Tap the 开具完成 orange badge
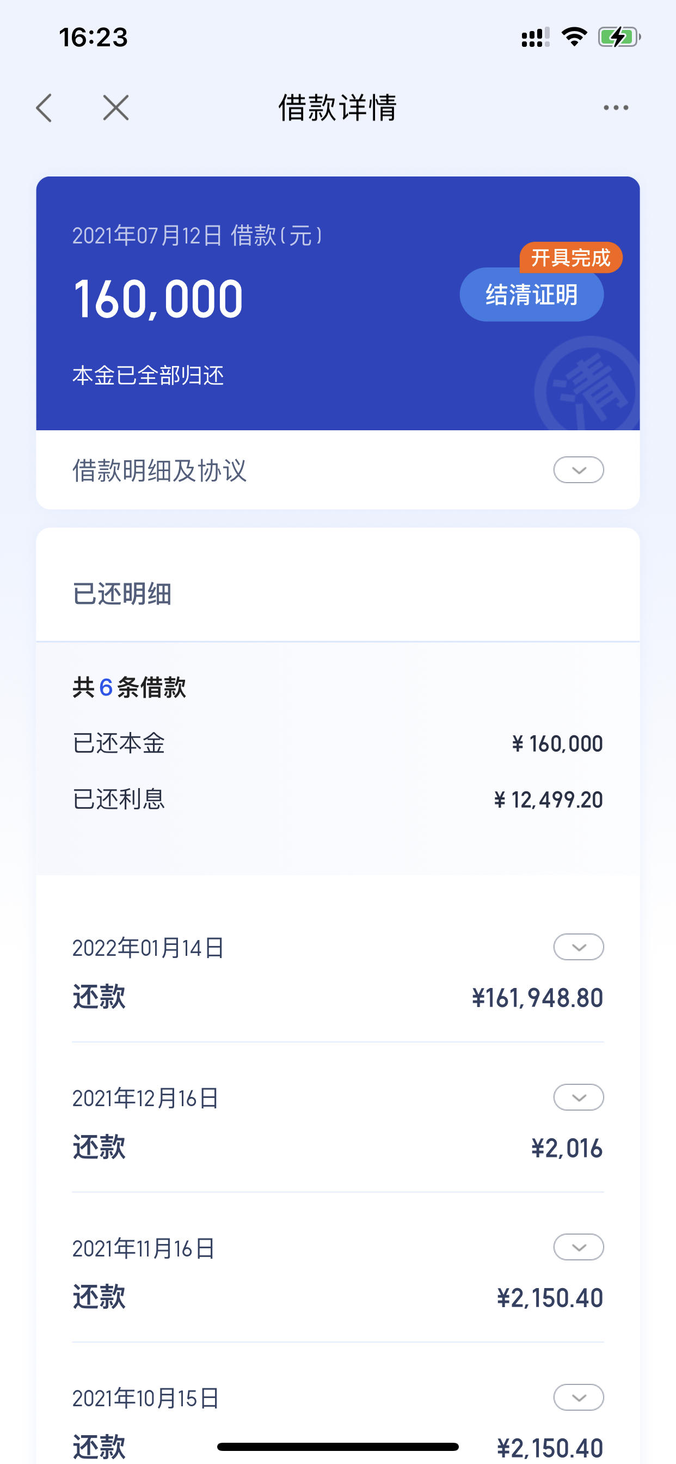This screenshot has height=1464, width=676. (571, 258)
